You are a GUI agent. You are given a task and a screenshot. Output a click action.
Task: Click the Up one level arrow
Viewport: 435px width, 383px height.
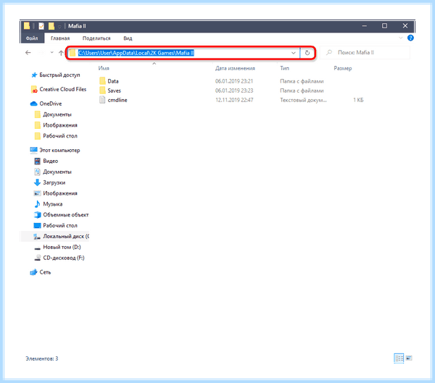(61, 53)
